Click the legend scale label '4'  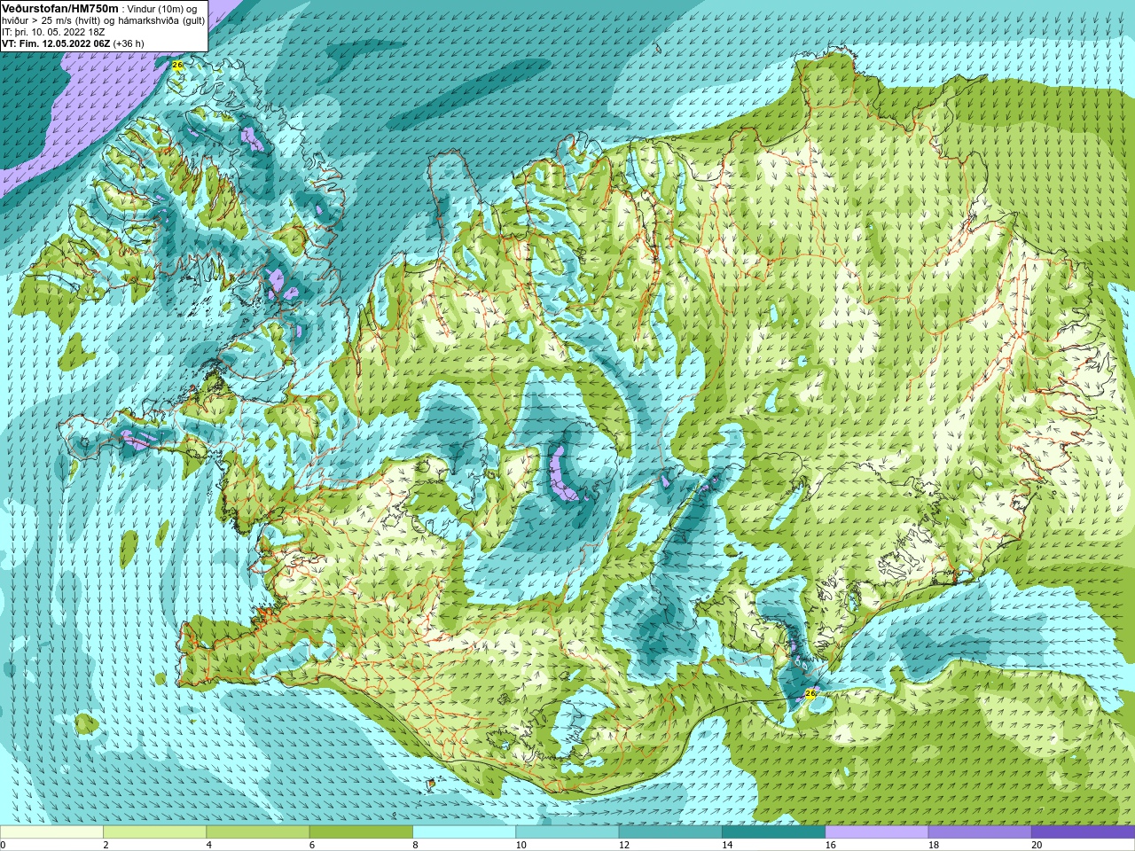(208, 845)
